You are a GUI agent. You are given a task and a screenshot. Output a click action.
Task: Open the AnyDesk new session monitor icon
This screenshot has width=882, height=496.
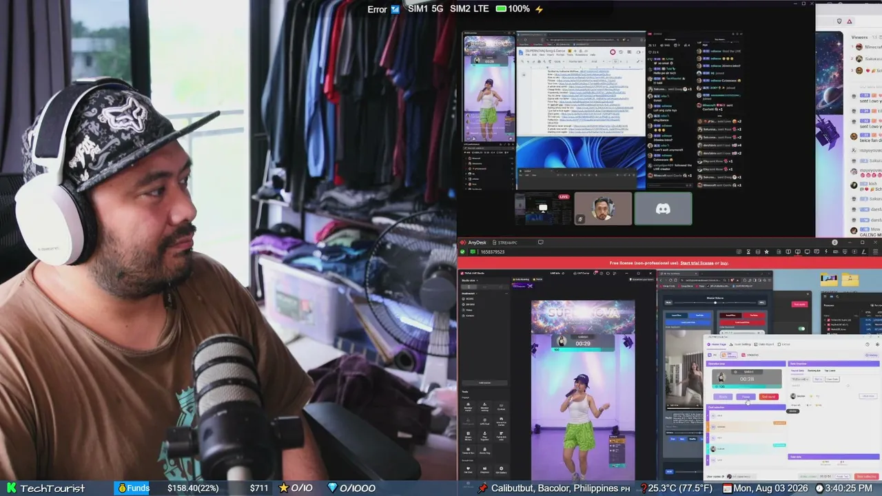[x=540, y=242]
